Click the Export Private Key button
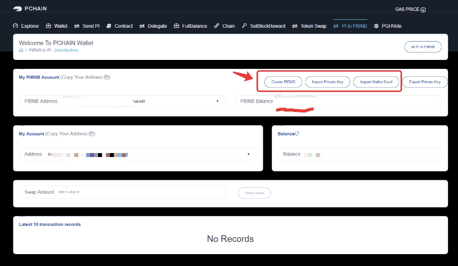458x266 pixels. tap(424, 82)
